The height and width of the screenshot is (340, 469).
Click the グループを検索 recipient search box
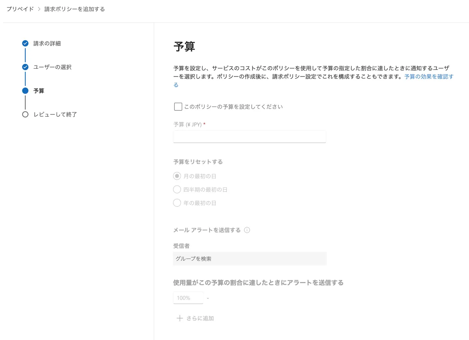tap(250, 258)
